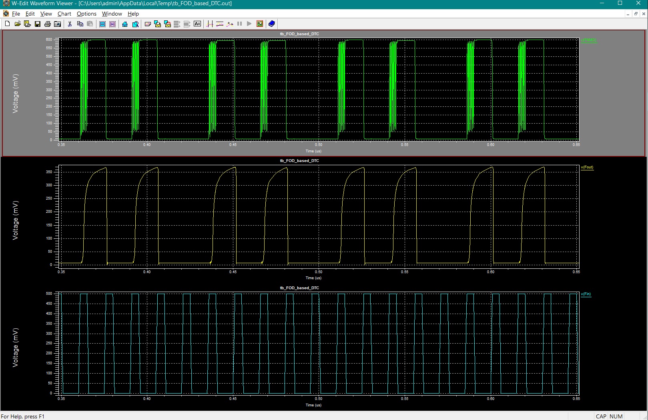
Task: Open the Window menu
Action: (x=112, y=14)
